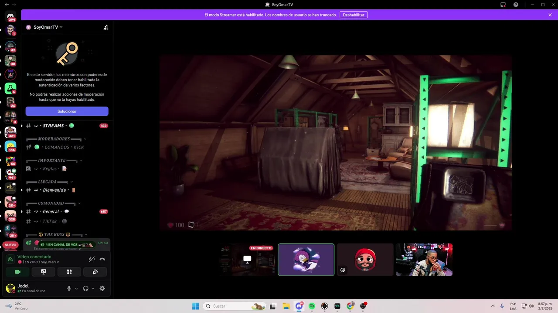
Task: Open STREAMS channel
Action: (x=67, y=126)
